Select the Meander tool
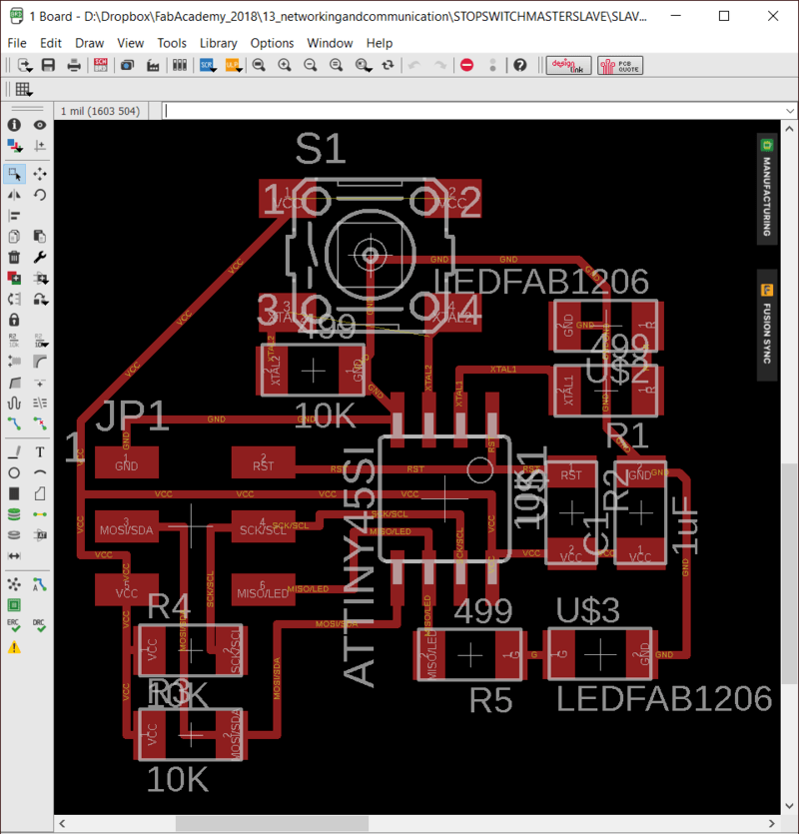 click(14, 403)
